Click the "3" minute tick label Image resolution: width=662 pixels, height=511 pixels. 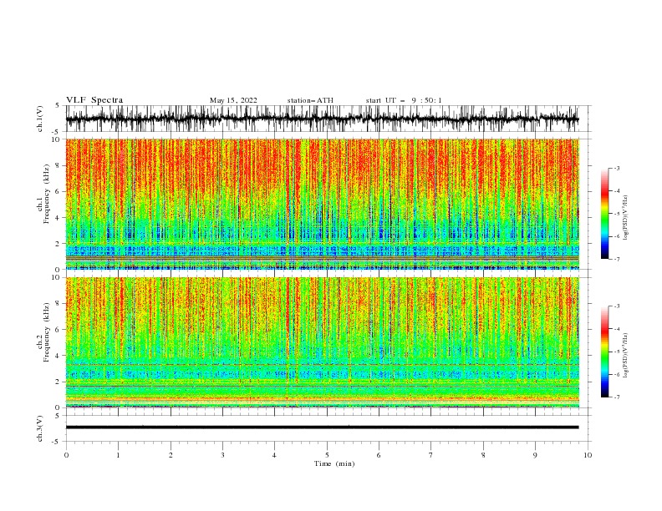pos(222,455)
